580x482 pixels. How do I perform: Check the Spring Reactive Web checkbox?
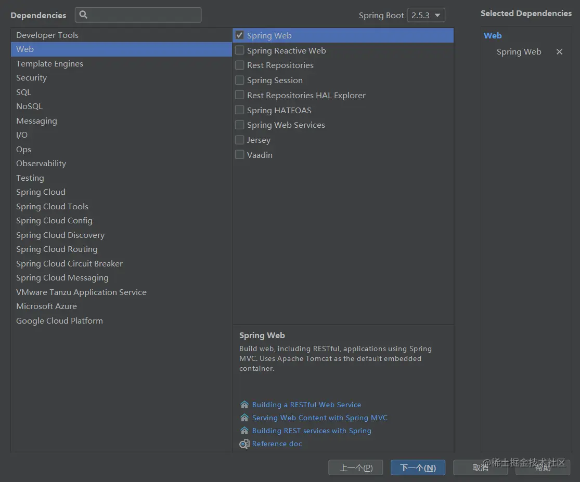pyautogui.click(x=240, y=50)
